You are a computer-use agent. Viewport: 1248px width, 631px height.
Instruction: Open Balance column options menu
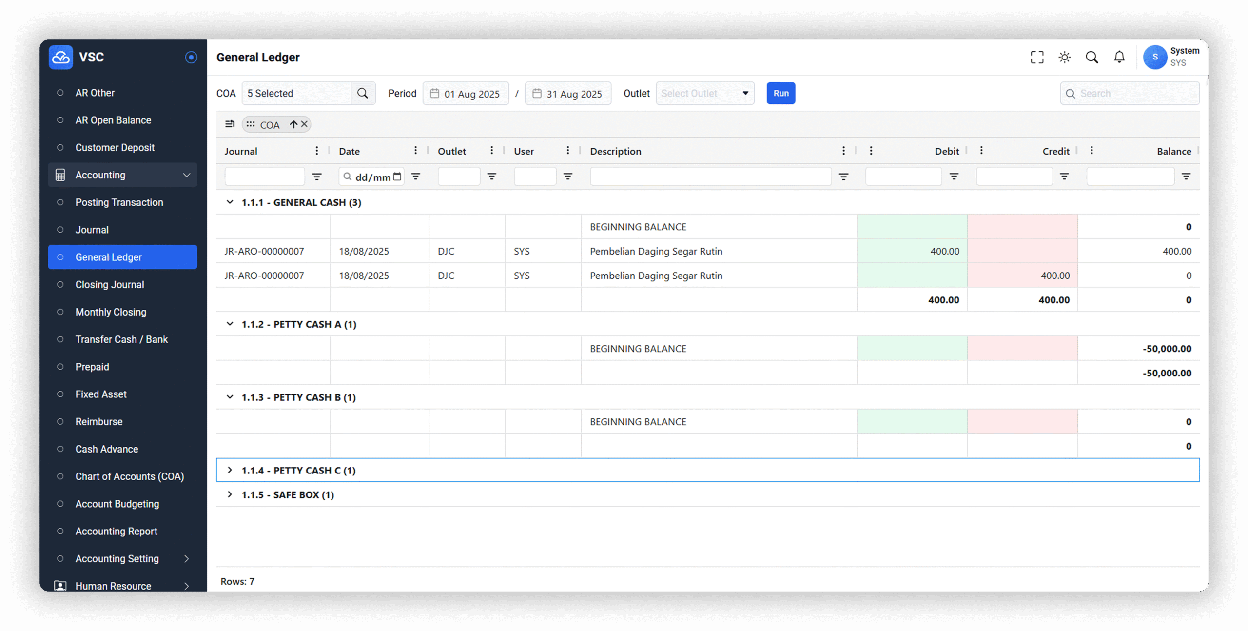pyautogui.click(x=1092, y=151)
